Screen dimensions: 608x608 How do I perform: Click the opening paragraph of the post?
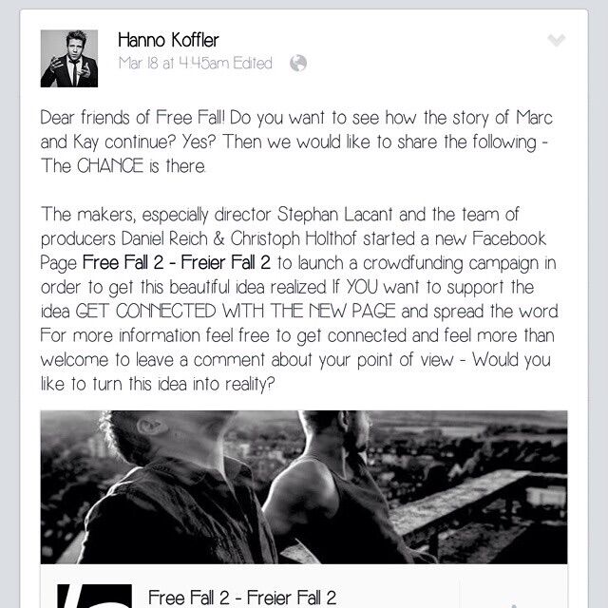point(296,142)
